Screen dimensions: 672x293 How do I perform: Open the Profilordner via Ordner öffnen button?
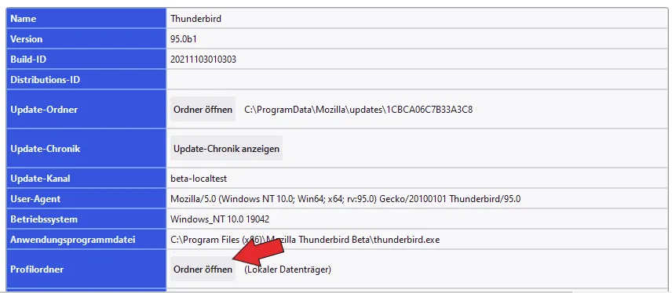tap(203, 269)
